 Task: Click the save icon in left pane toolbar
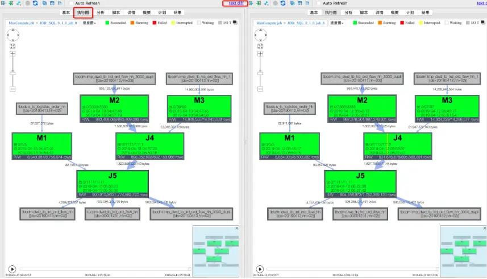[x=59, y=3]
